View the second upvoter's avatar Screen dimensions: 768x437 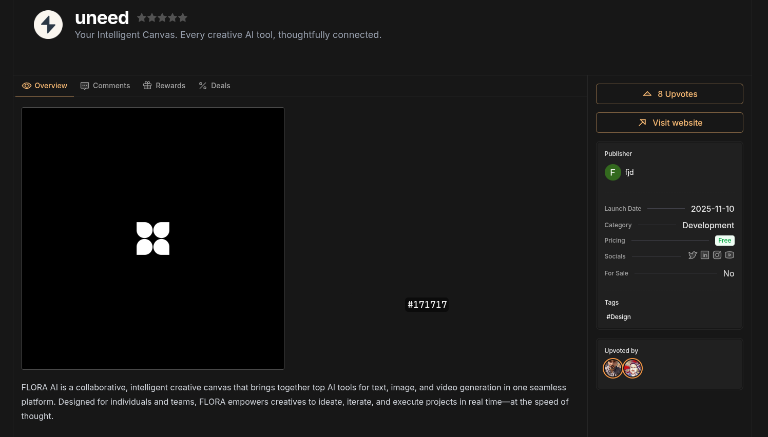[632, 368]
